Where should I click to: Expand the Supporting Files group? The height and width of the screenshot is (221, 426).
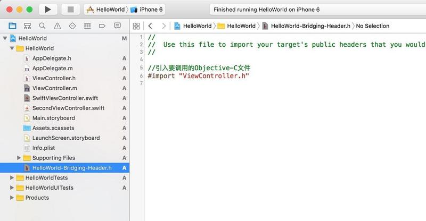[19, 158]
